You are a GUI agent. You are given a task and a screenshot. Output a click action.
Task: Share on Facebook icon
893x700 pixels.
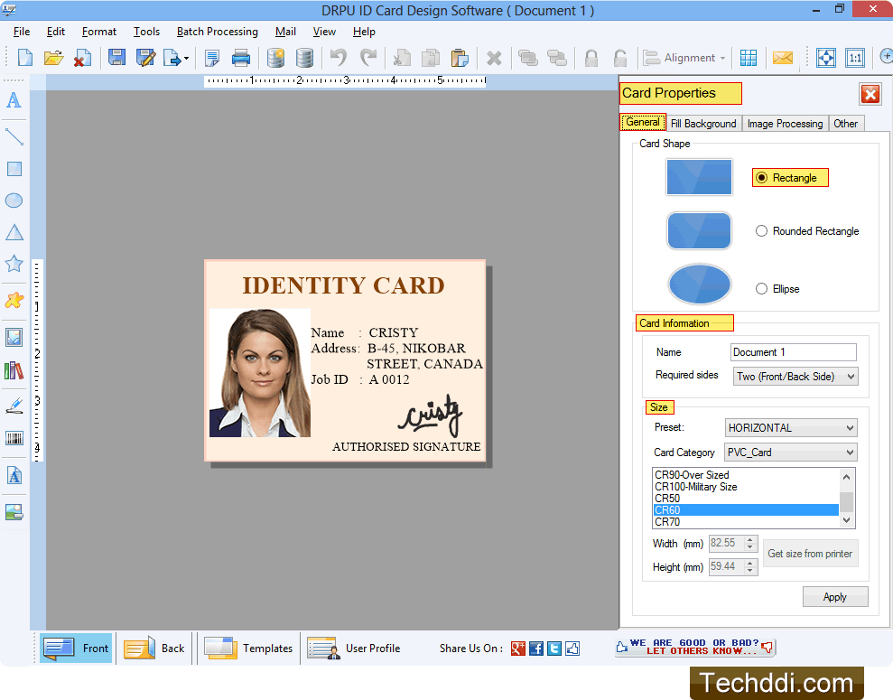point(536,649)
